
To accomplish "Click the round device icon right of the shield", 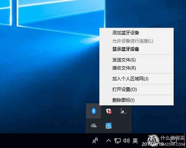I will tap(123, 111).
